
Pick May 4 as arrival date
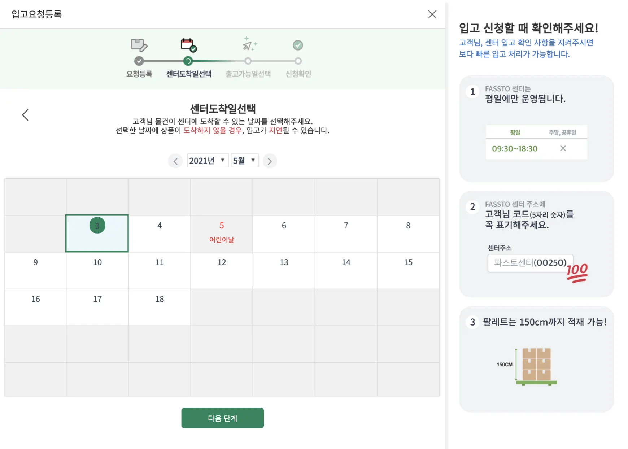(160, 233)
